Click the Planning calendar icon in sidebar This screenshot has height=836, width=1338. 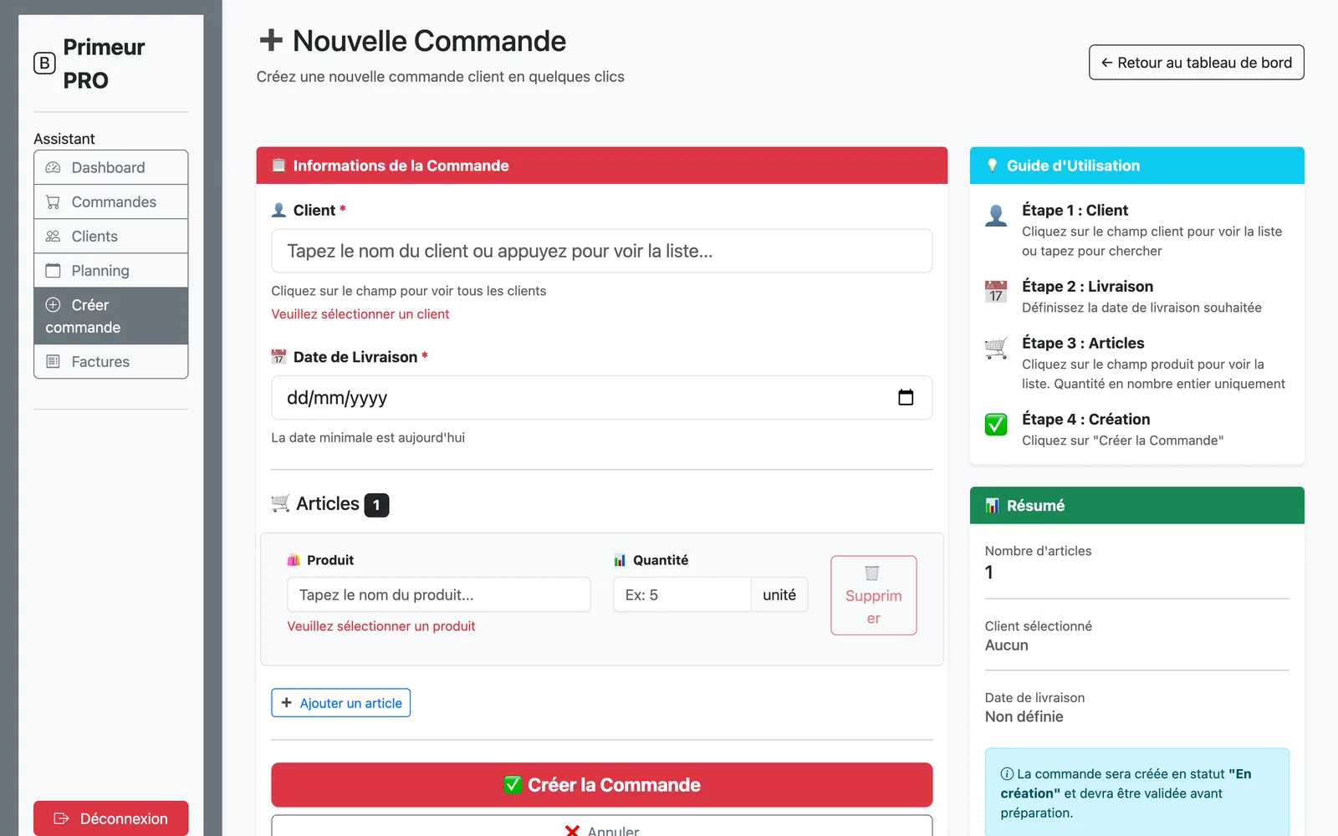click(53, 270)
